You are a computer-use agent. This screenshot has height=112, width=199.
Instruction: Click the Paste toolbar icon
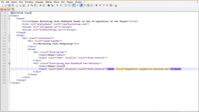click(x=35, y=5)
